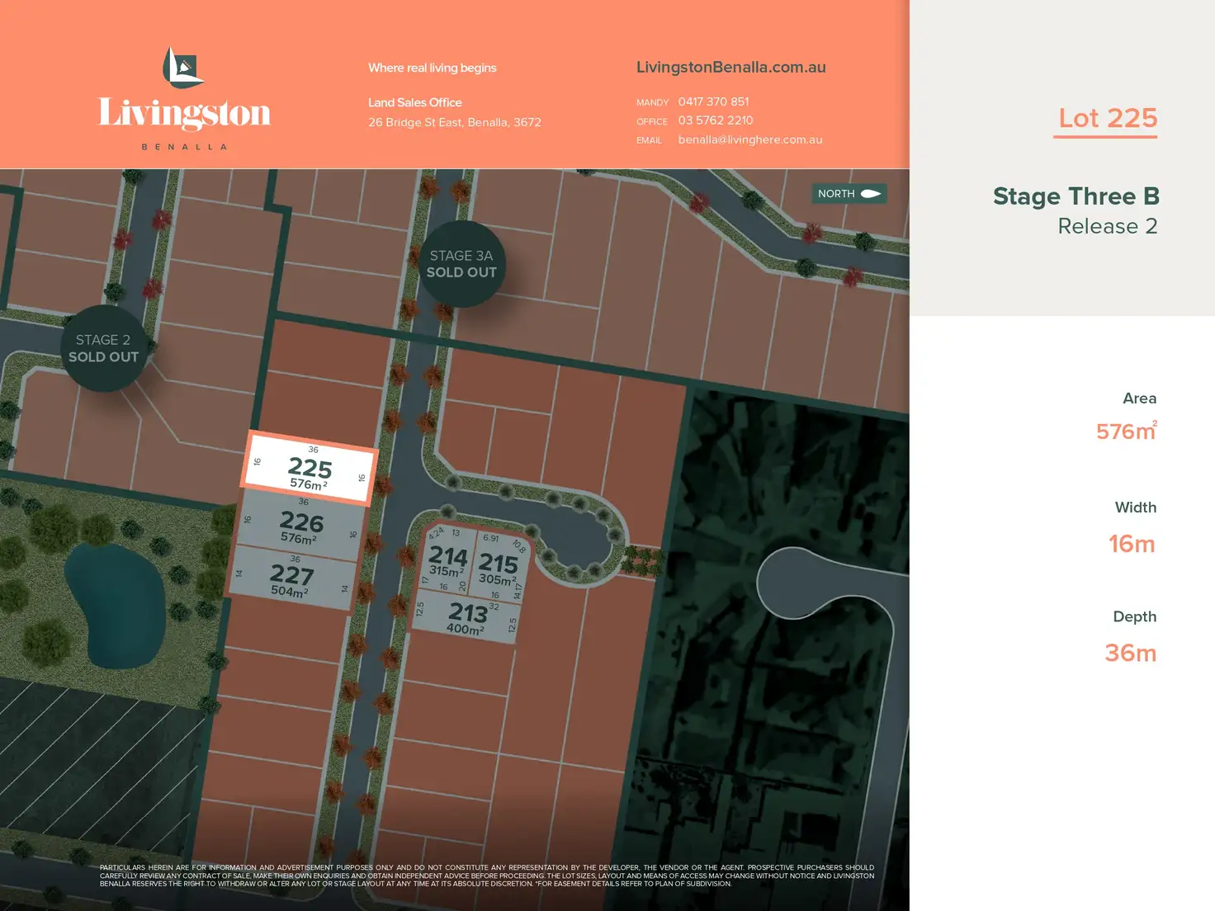Click the Livingston Benalla logo
This screenshot has height=911, width=1215.
coord(184,98)
